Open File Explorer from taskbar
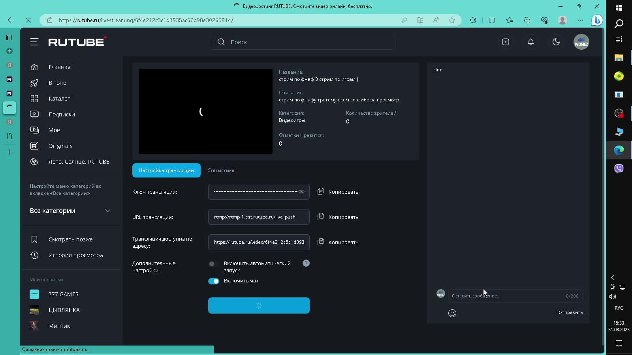Screen dimensions: 632x355 coord(619,58)
